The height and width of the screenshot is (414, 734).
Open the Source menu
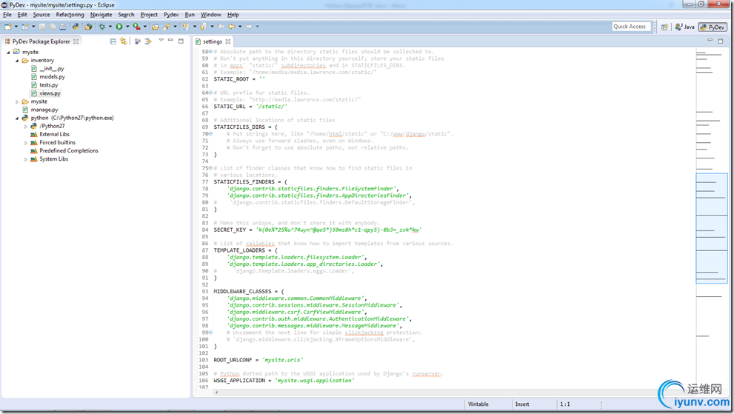(x=41, y=15)
